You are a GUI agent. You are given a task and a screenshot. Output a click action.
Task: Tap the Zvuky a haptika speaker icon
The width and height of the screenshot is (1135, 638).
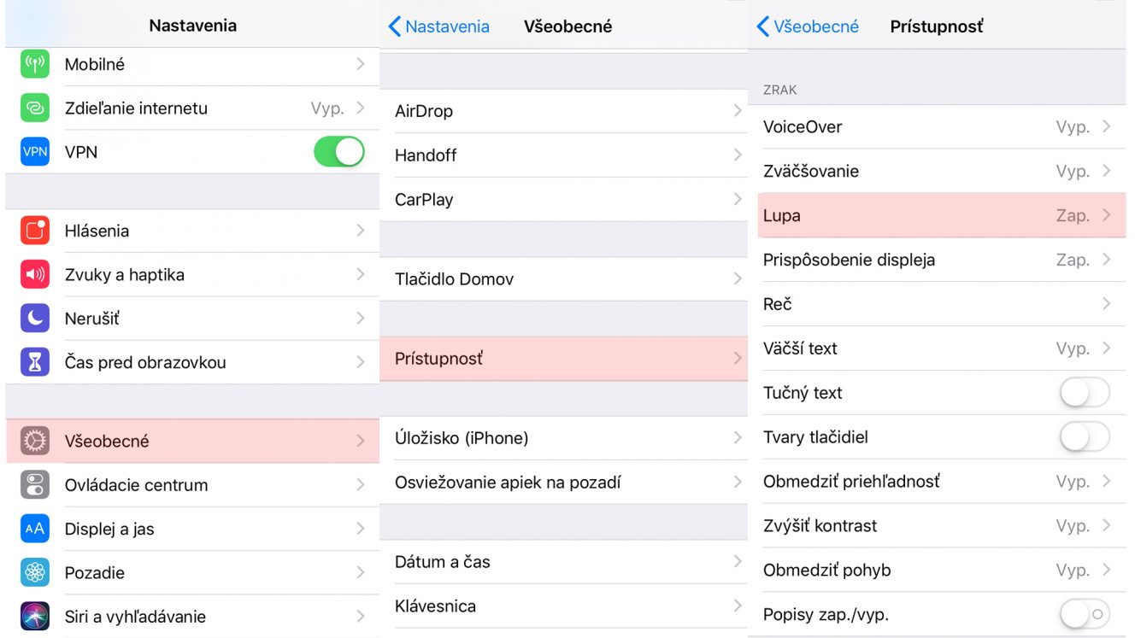tap(35, 275)
